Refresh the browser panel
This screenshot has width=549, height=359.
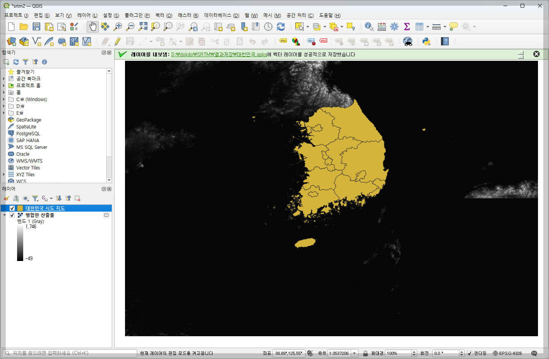16,62
